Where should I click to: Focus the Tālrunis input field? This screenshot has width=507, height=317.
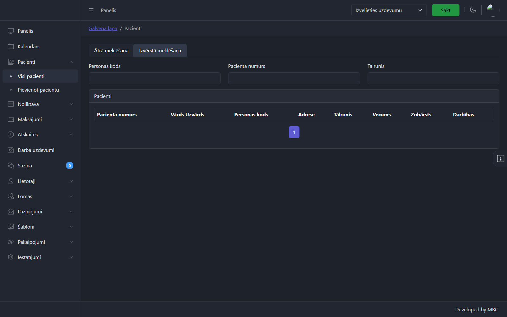pyautogui.click(x=433, y=78)
